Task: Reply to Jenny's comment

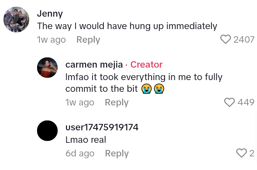Action: (x=88, y=40)
